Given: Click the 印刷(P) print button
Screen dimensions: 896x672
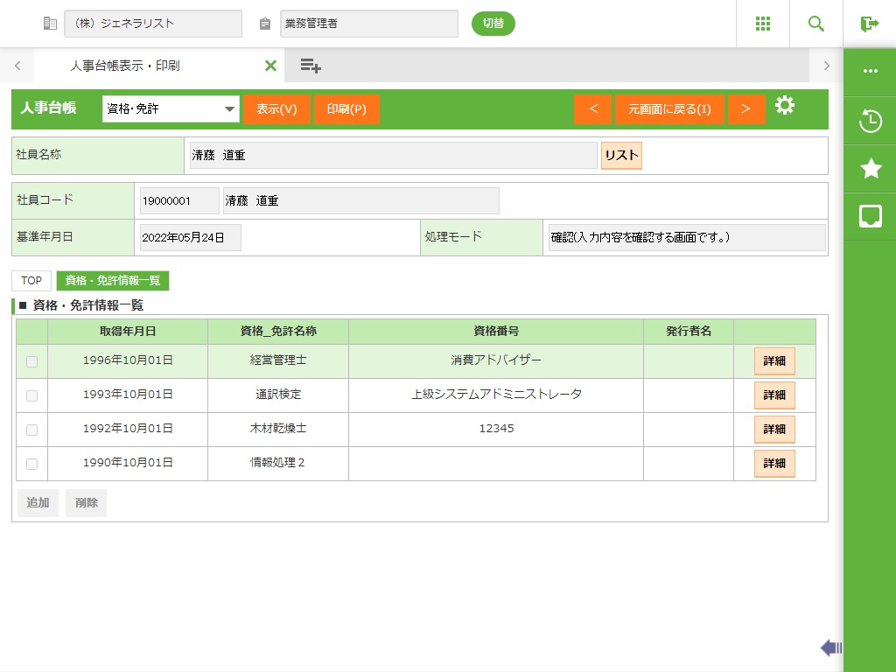Looking at the screenshot, I should point(346,109).
